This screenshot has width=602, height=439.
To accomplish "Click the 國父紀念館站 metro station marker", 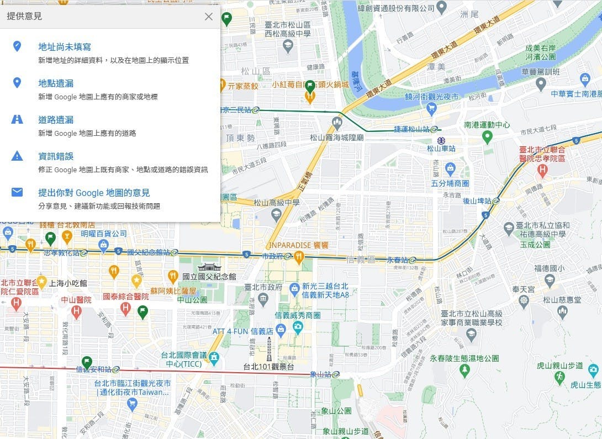I will 175,252.
